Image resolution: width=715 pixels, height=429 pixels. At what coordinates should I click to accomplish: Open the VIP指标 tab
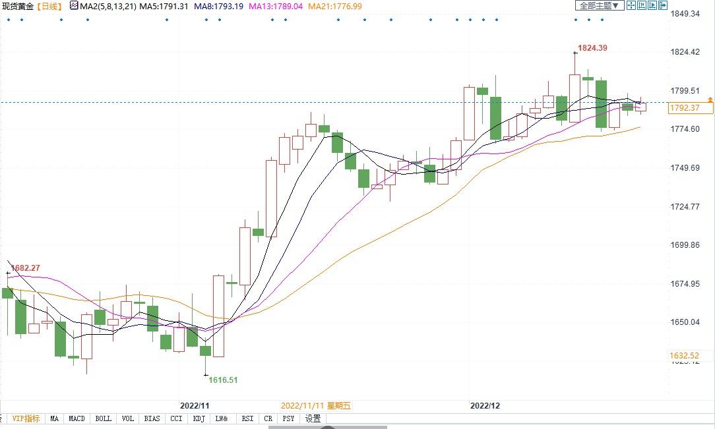[26, 418]
